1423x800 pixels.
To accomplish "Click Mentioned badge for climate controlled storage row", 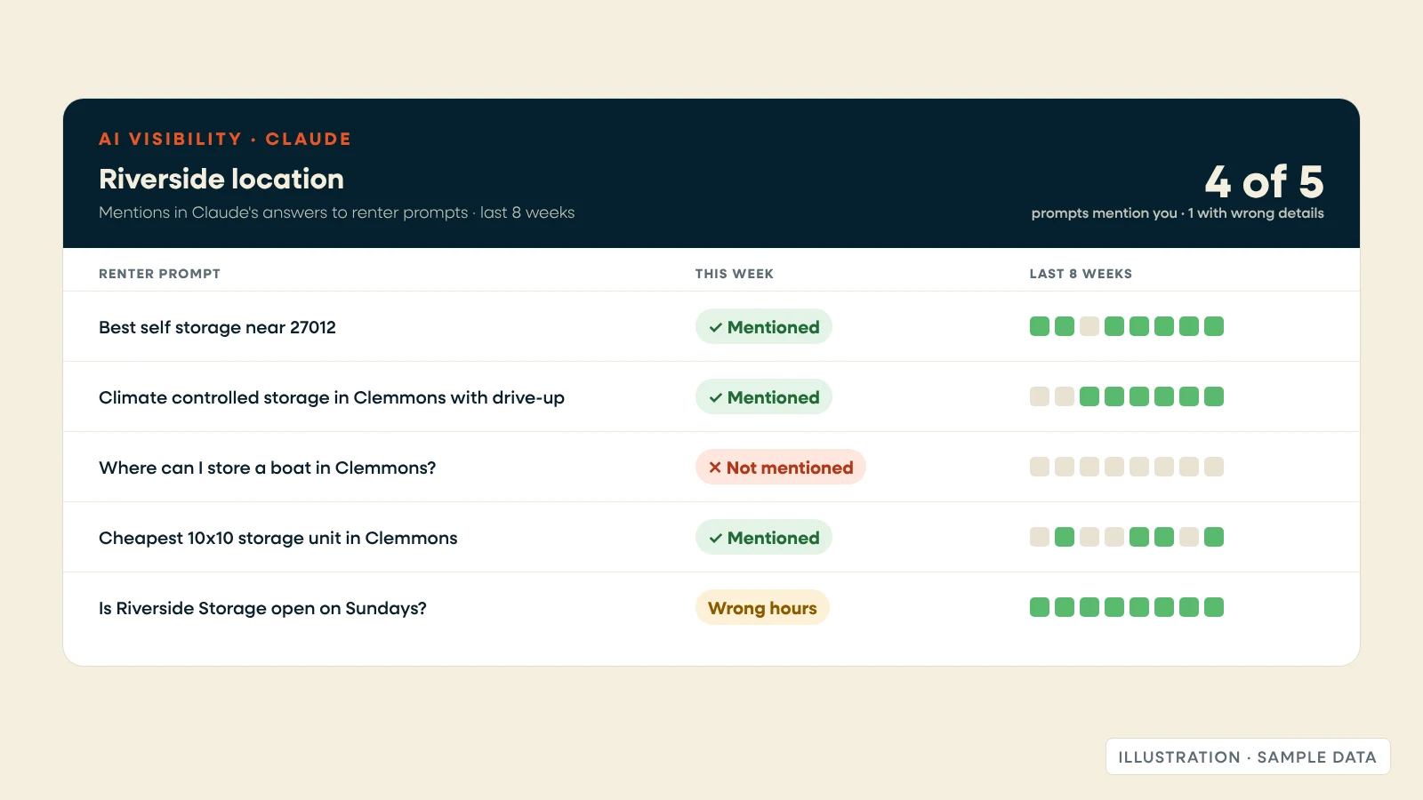I will click(x=763, y=396).
